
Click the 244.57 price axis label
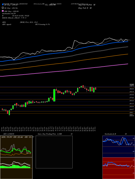click(x=131, y=110)
